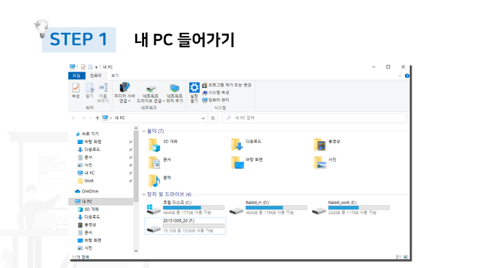Open the Quick Access Toolbar customize dropdown

pos(96,67)
